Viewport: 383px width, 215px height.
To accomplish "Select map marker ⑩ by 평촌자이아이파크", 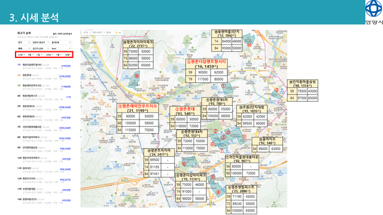I will [x=136, y=76].
